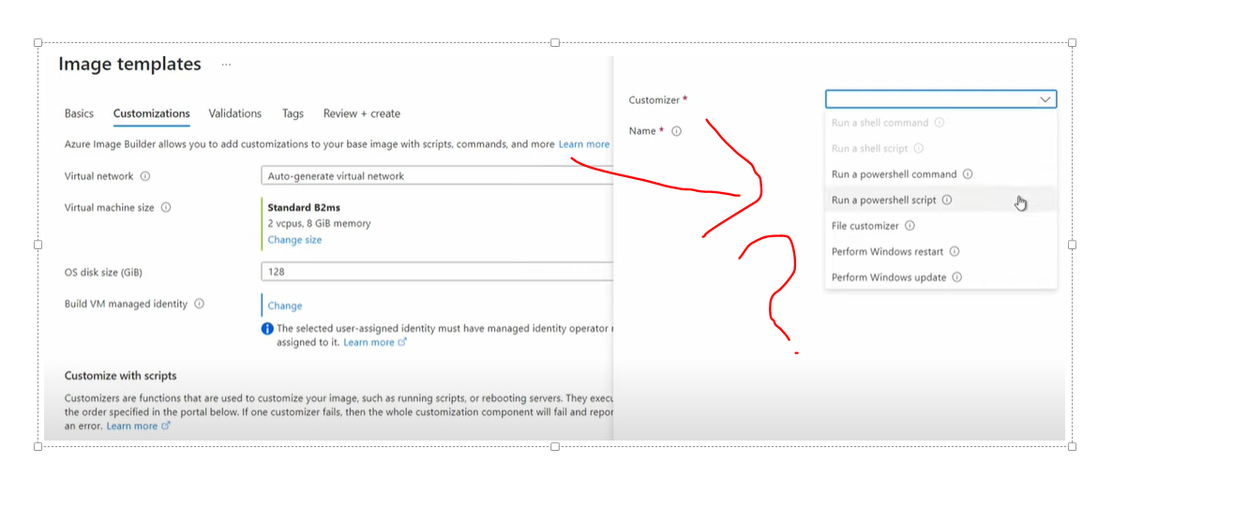
Task: Click info icon beside Virtual machine size
Action: click(166, 208)
